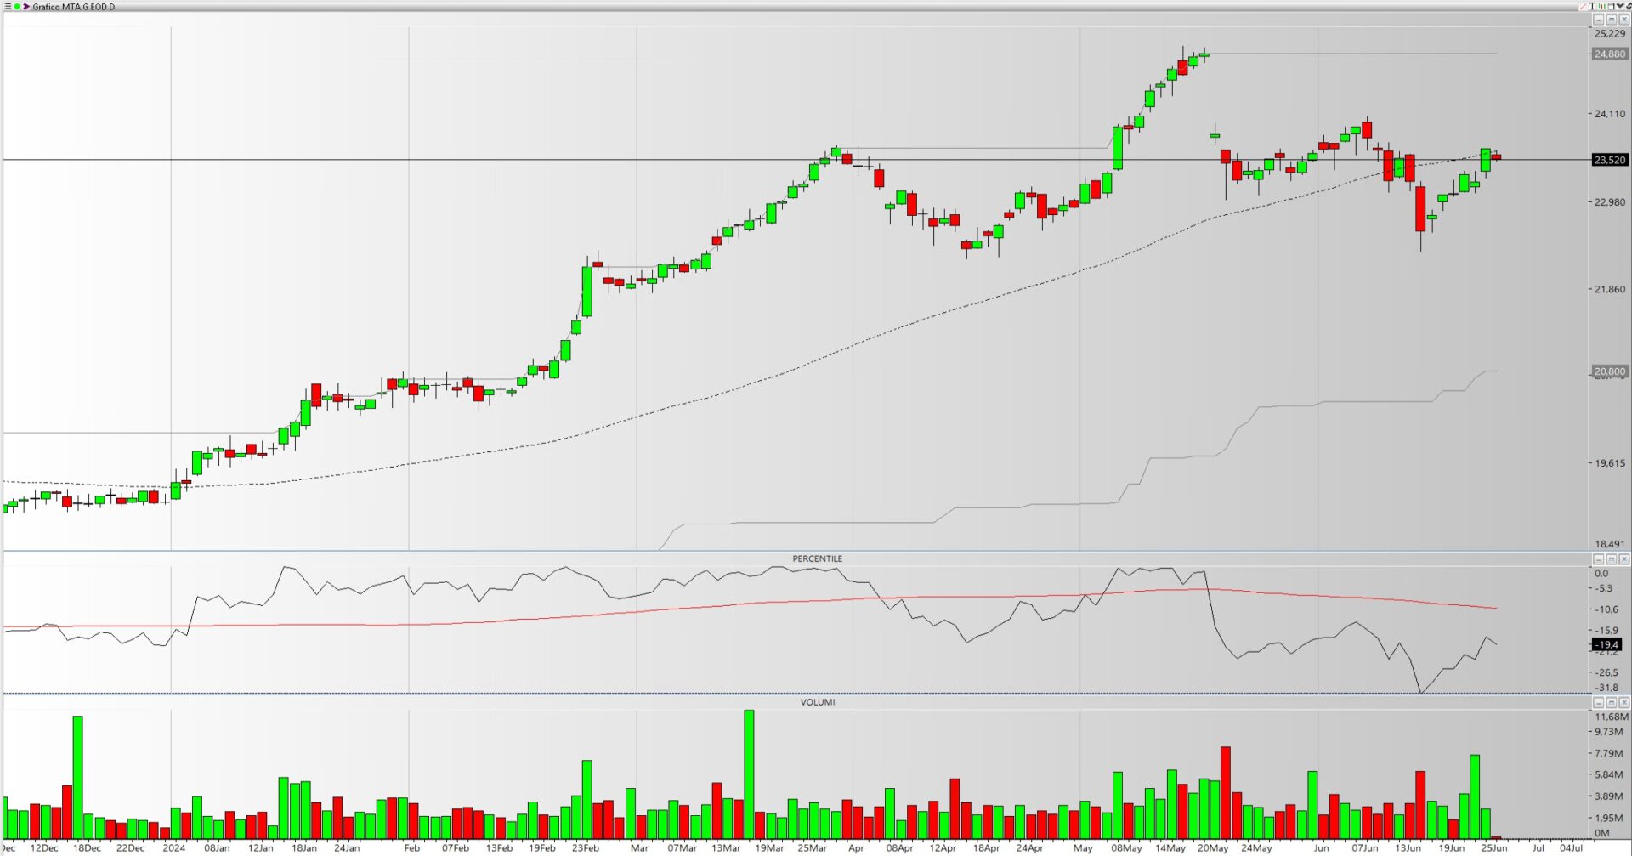Click the 04Jul date label on time axis
1632x856 pixels.
(1571, 848)
